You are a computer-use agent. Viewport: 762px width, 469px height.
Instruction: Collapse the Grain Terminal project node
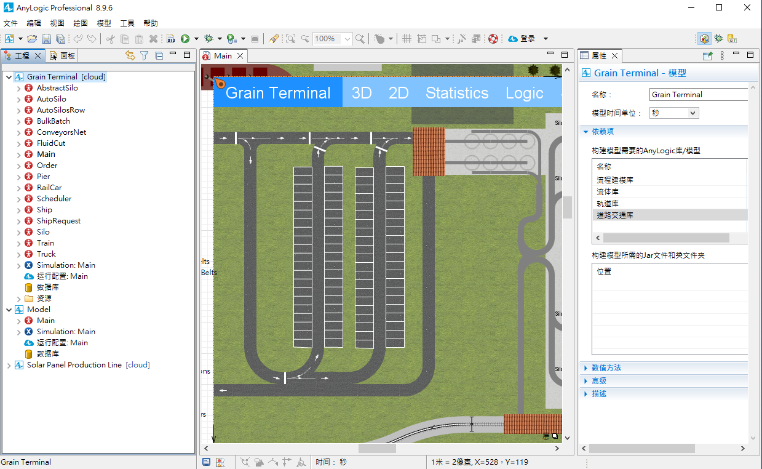[9, 77]
